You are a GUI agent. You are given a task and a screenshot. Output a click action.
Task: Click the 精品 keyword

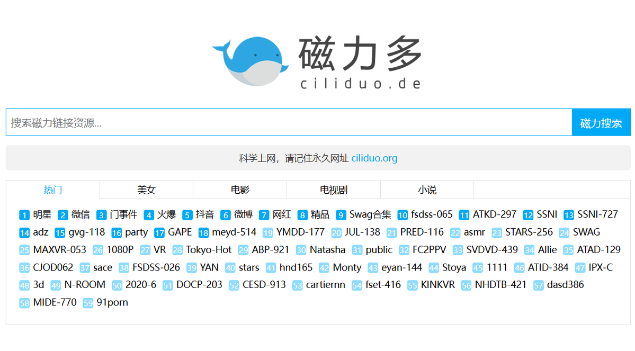[x=320, y=214]
